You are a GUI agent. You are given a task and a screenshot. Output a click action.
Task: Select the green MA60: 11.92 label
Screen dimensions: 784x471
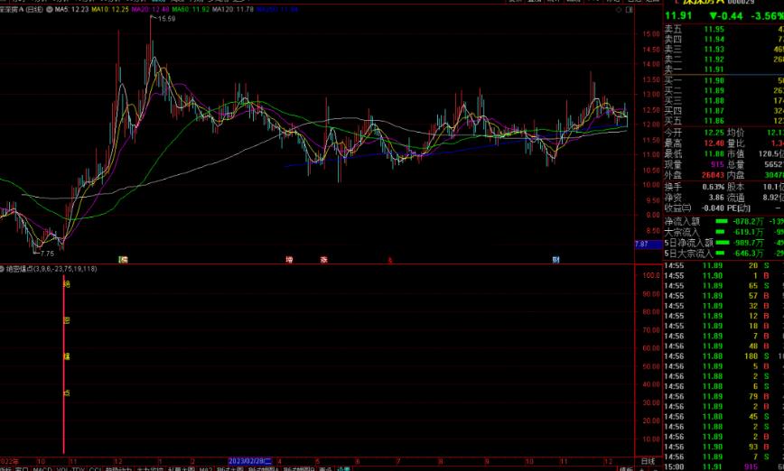pyautogui.click(x=191, y=10)
